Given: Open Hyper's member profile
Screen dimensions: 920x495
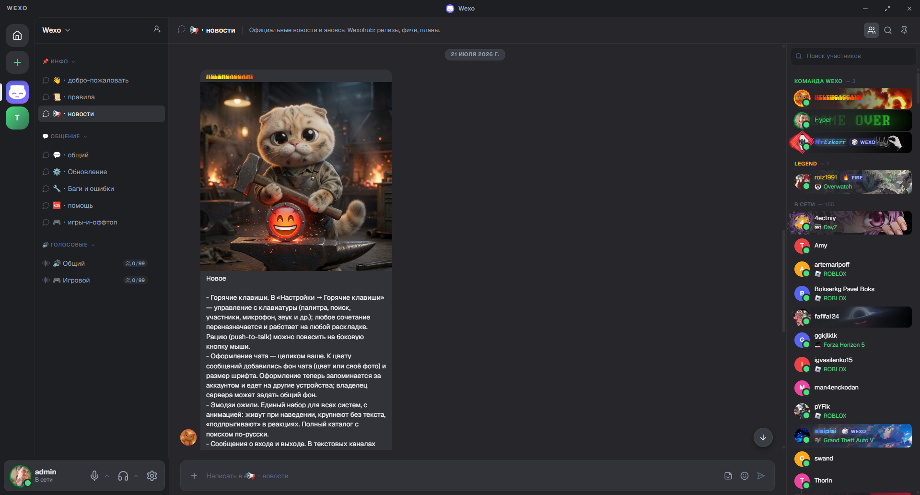Looking at the screenshot, I should point(851,120).
